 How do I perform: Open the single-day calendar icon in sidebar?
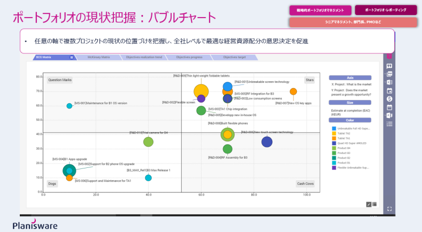click(389, 91)
